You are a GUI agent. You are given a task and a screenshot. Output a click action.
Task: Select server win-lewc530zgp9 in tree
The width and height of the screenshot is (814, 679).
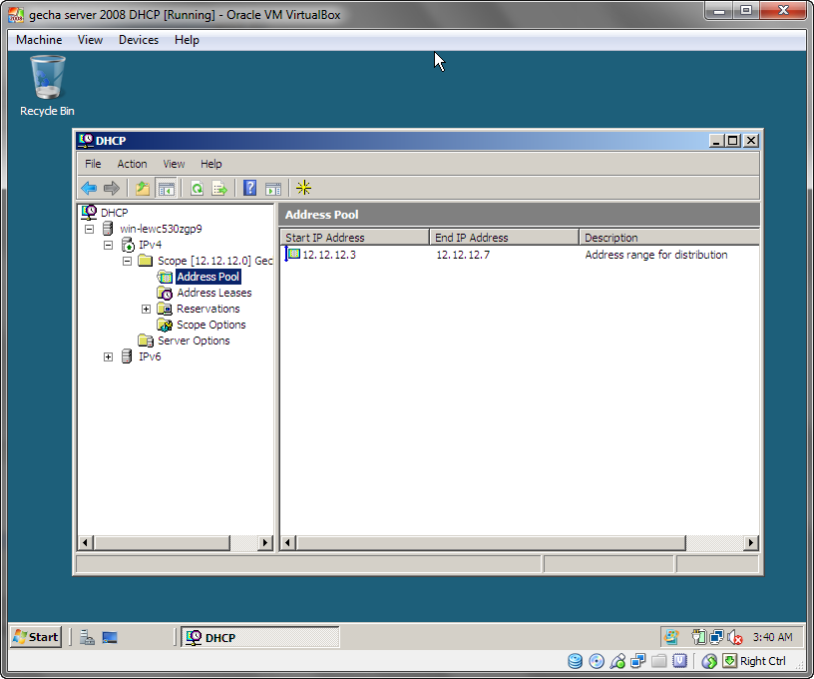tap(161, 229)
